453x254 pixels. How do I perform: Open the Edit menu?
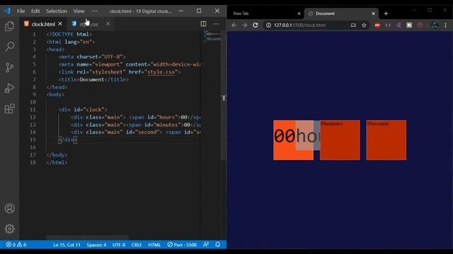[x=35, y=11]
